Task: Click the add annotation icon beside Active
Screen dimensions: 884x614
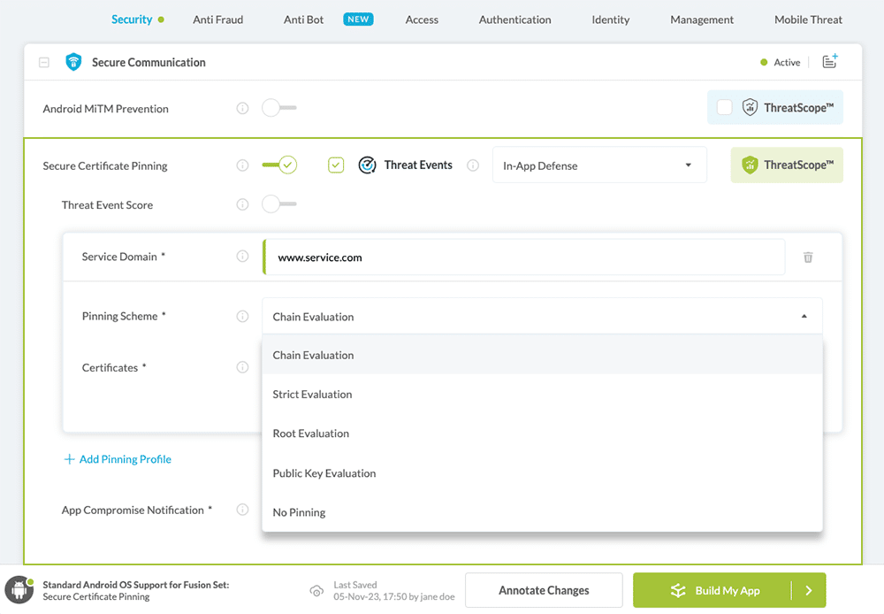Action: point(829,62)
